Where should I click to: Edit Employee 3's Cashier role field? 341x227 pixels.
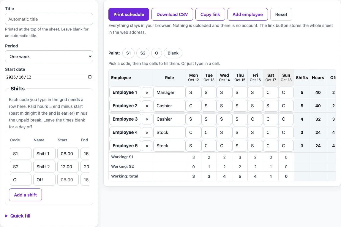tap(169, 119)
